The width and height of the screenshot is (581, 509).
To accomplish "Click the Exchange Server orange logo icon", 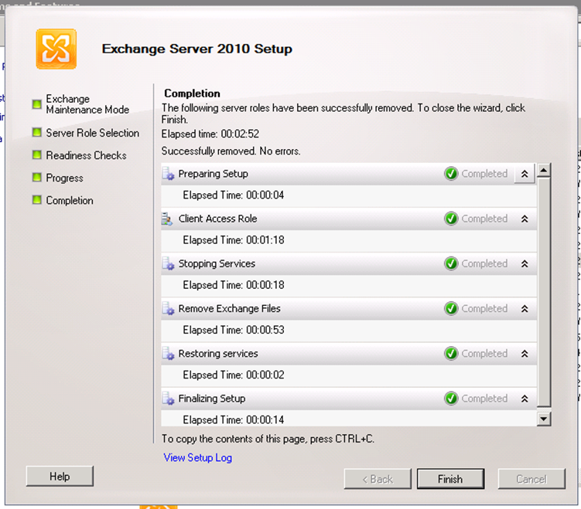I will pos(56,49).
